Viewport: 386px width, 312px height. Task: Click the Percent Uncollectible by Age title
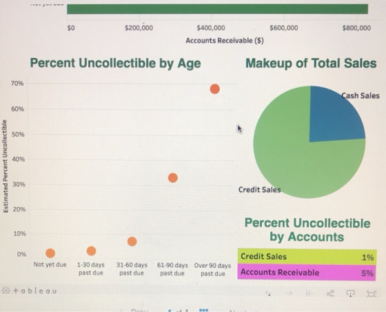tap(116, 63)
